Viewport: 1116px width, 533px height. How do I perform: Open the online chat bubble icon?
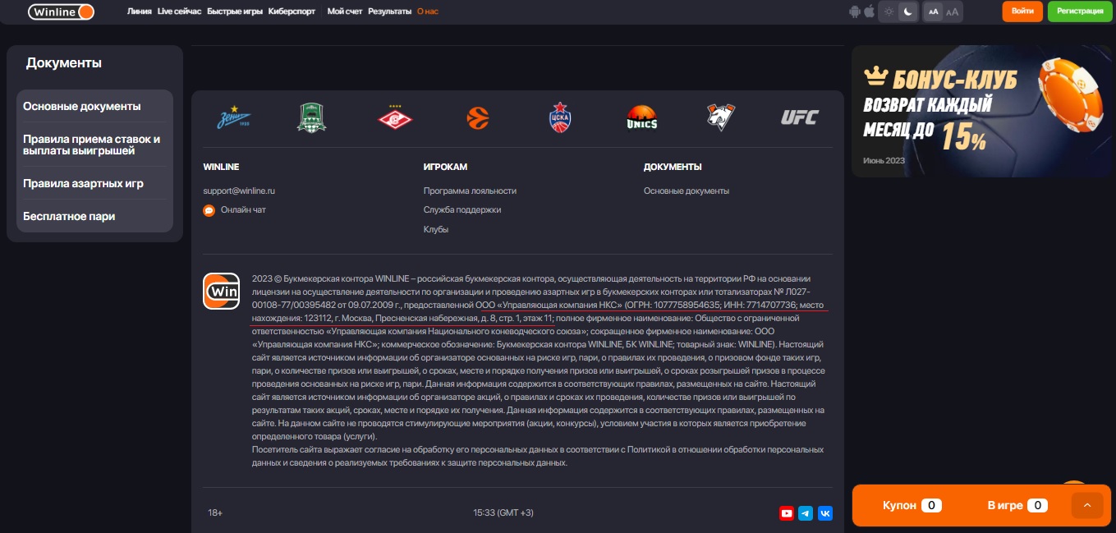pos(209,210)
